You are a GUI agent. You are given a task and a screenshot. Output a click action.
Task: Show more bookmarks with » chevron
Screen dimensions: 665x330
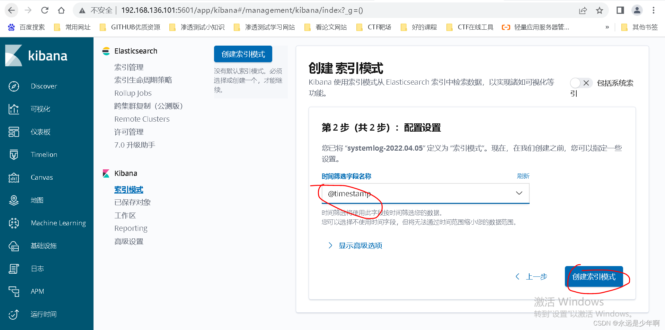[x=607, y=27]
